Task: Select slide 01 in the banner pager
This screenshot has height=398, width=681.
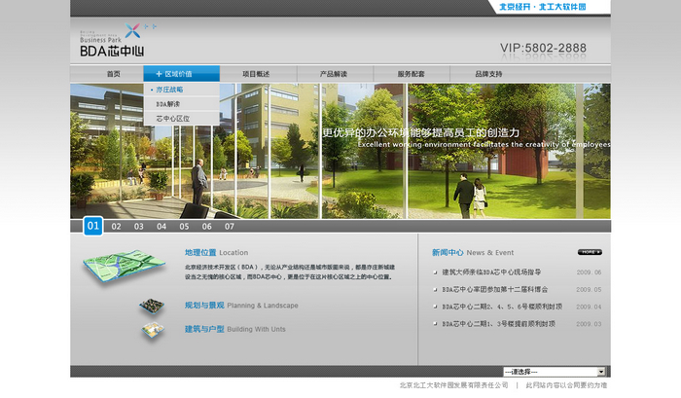Action: coord(93,226)
